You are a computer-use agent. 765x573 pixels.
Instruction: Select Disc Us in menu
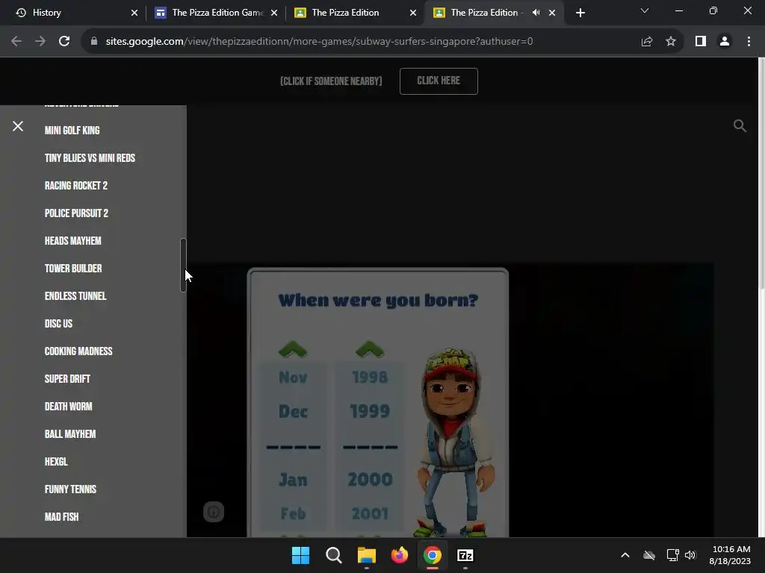(58, 324)
